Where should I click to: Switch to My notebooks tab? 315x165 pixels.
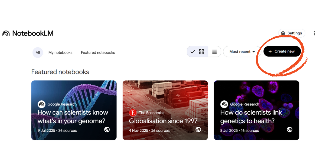[x=60, y=53]
